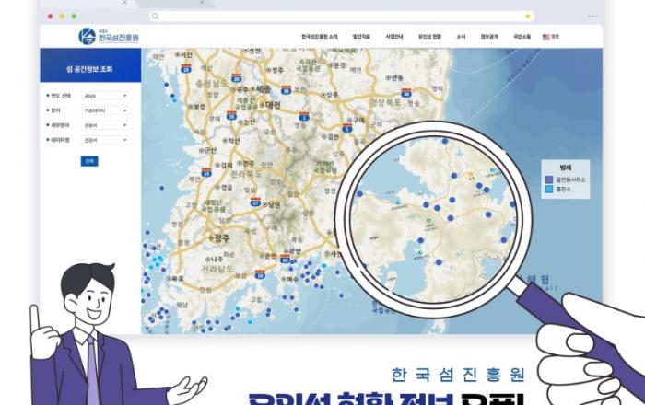Click the 익산 city label on map
Viewport: 645px width, 405px height.
point(233,141)
